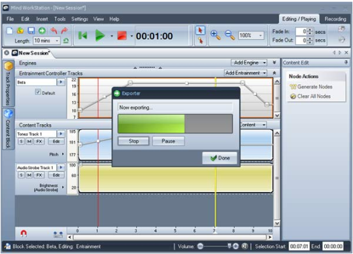The height and width of the screenshot is (254, 353).
Task: Click the green loop icon beside Length
Action: pos(66,41)
